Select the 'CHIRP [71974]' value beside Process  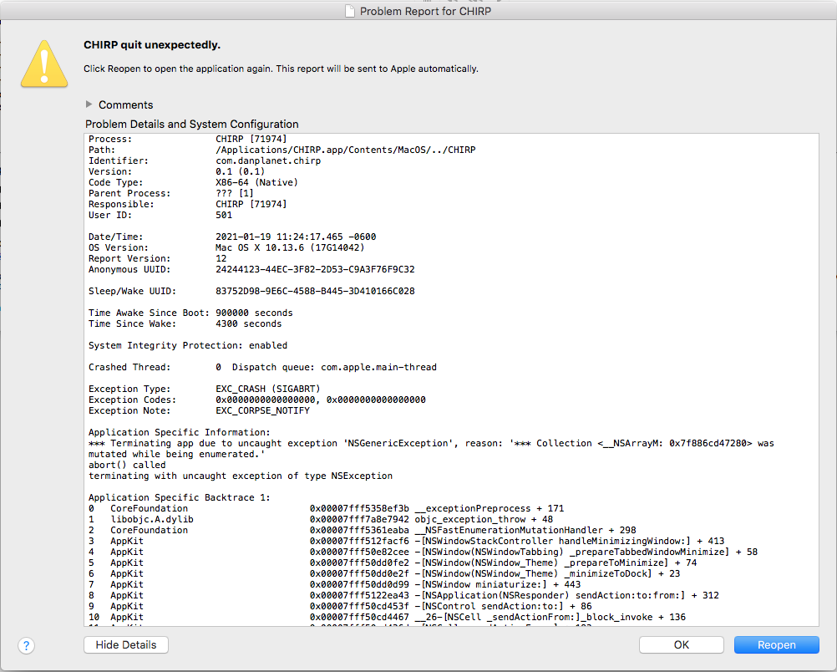coord(251,139)
